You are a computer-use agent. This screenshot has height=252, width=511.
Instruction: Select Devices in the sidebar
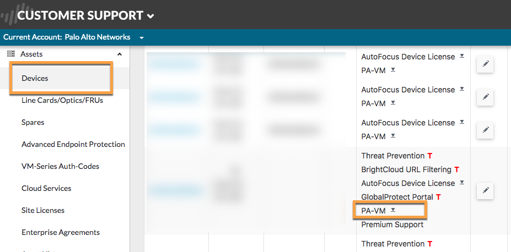[x=35, y=78]
